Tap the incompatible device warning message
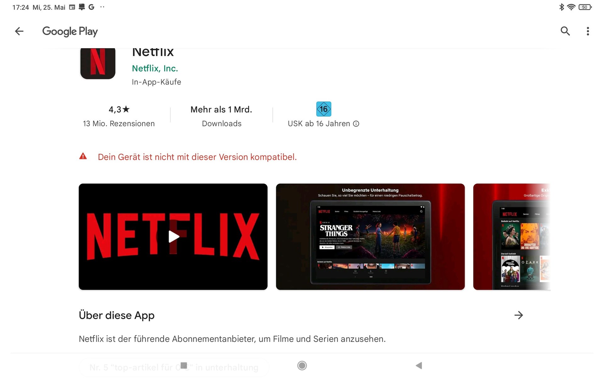The image size is (604, 378). click(197, 157)
